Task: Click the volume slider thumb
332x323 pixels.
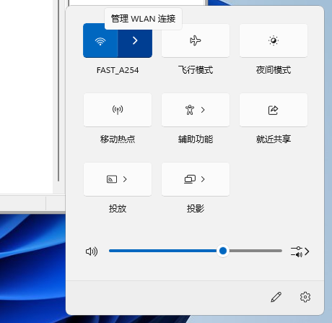Action: [223, 251]
